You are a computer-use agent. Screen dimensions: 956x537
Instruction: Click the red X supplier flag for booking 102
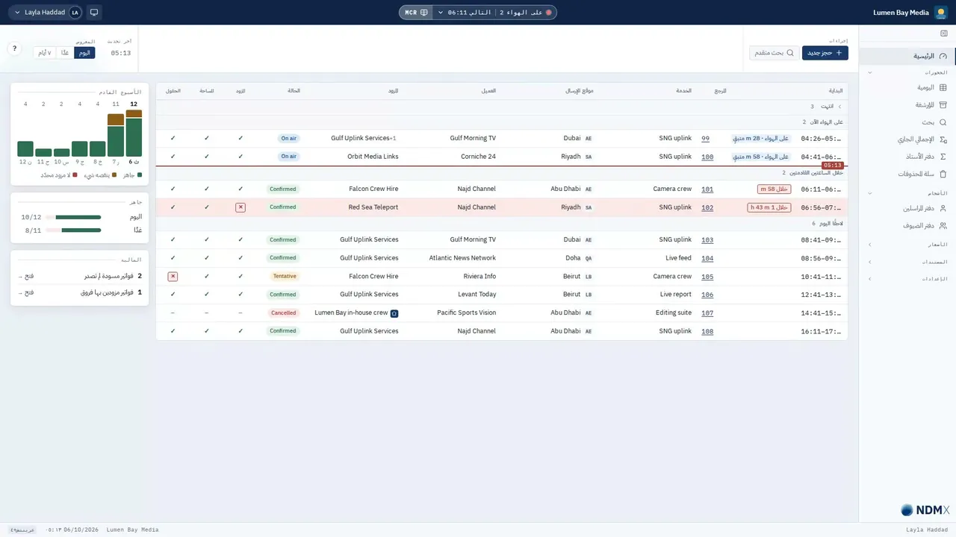pyautogui.click(x=240, y=207)
